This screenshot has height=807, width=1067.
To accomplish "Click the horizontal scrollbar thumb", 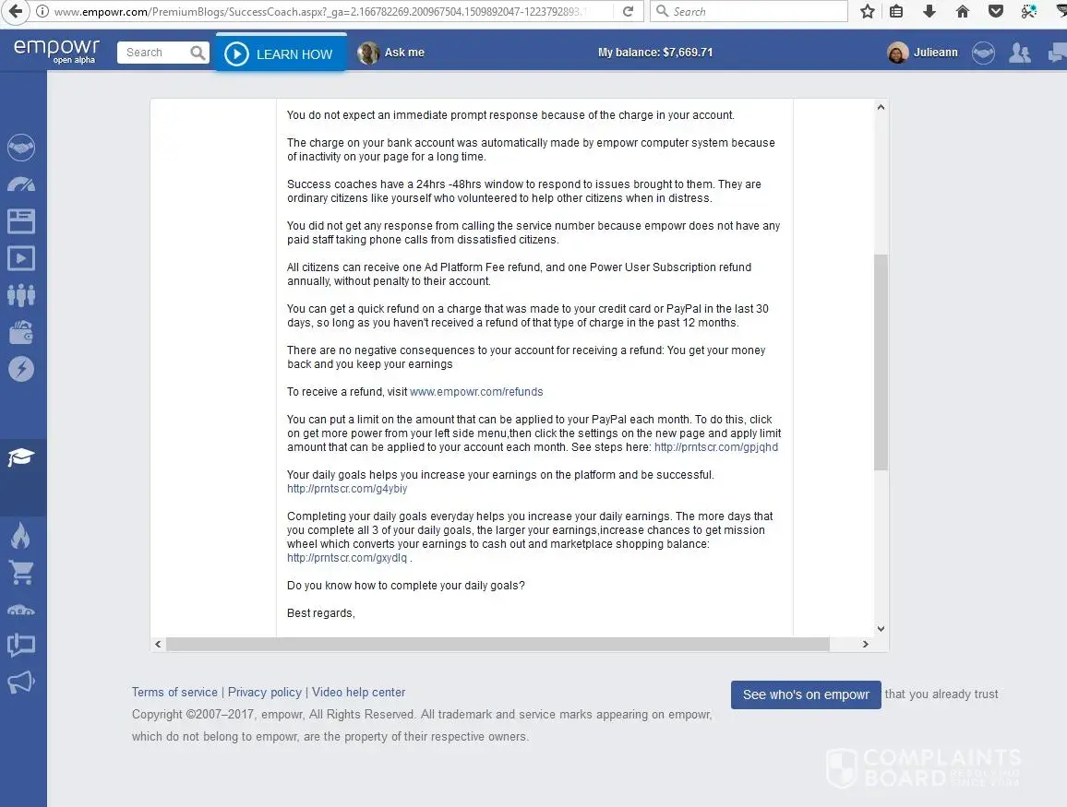I will pos(498,645).
